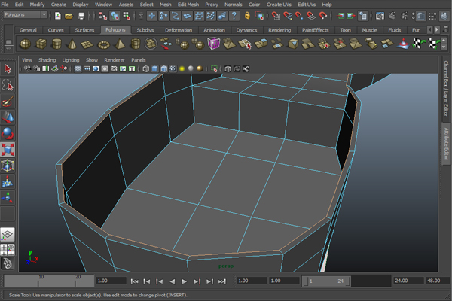The image size is (452, 301).
Task: Switch to the Rendering shelf tab
Action: 279,30
